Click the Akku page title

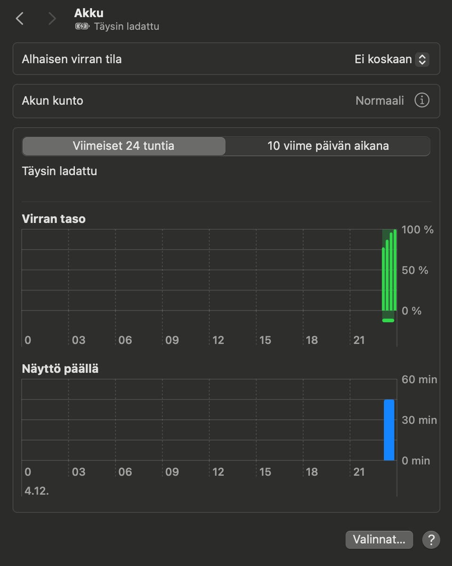[89, 13]
